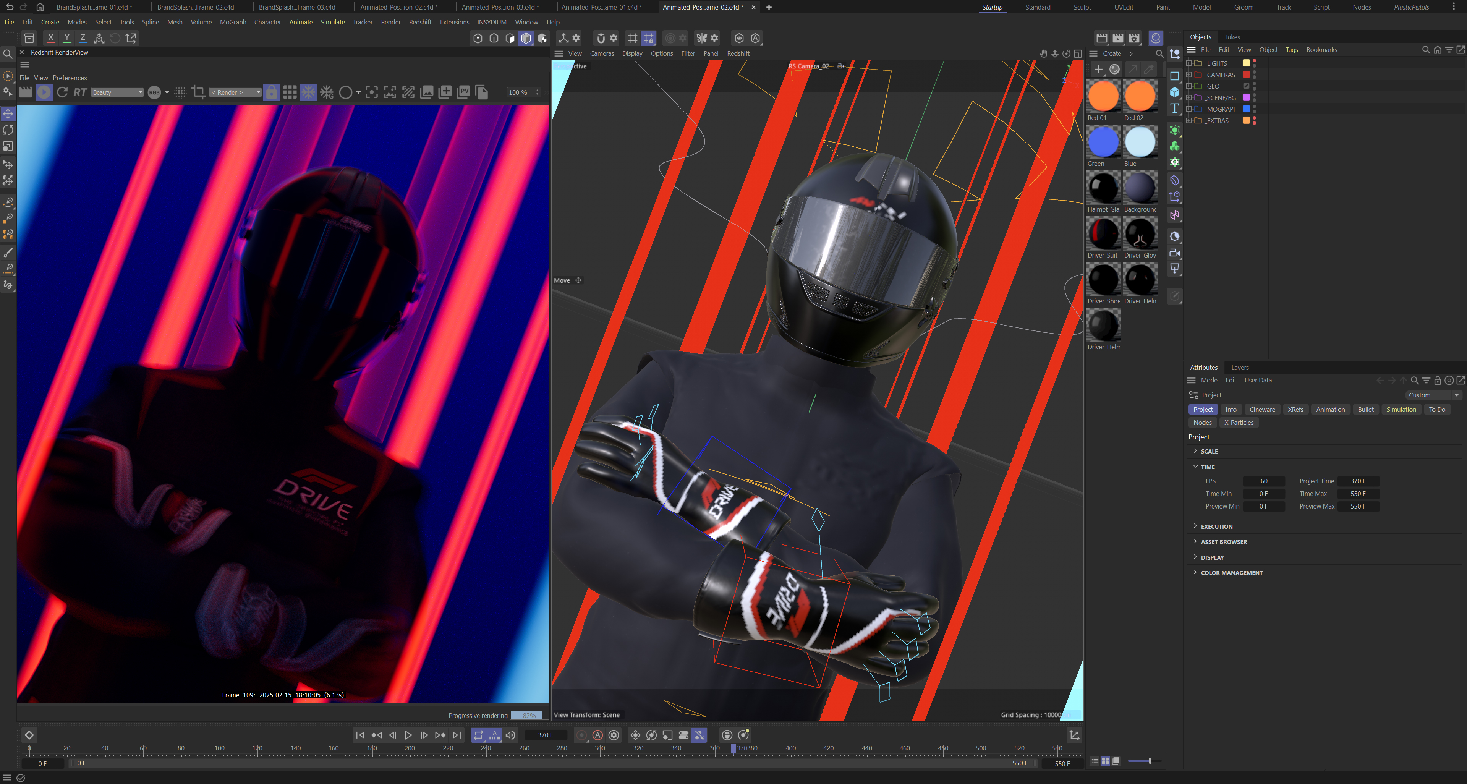The width and height of the screenshot is (1467, 784).
Task: Select the Blue material swatch
Action: [1140, 142]
